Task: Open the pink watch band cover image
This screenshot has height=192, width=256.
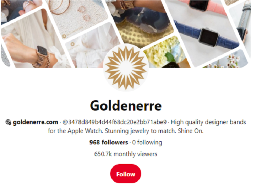Action: (x=207, y=8)
